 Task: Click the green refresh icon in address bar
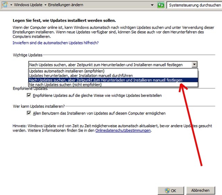161,5
